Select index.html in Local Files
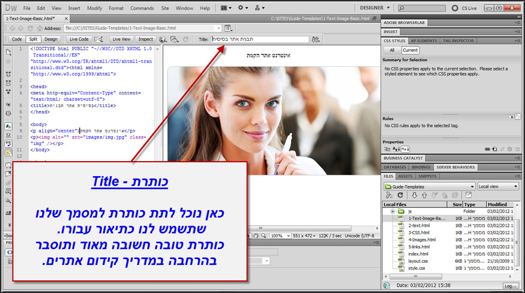Image resolution: width=525 pixels, height=293 pixels. pos(418,254)
